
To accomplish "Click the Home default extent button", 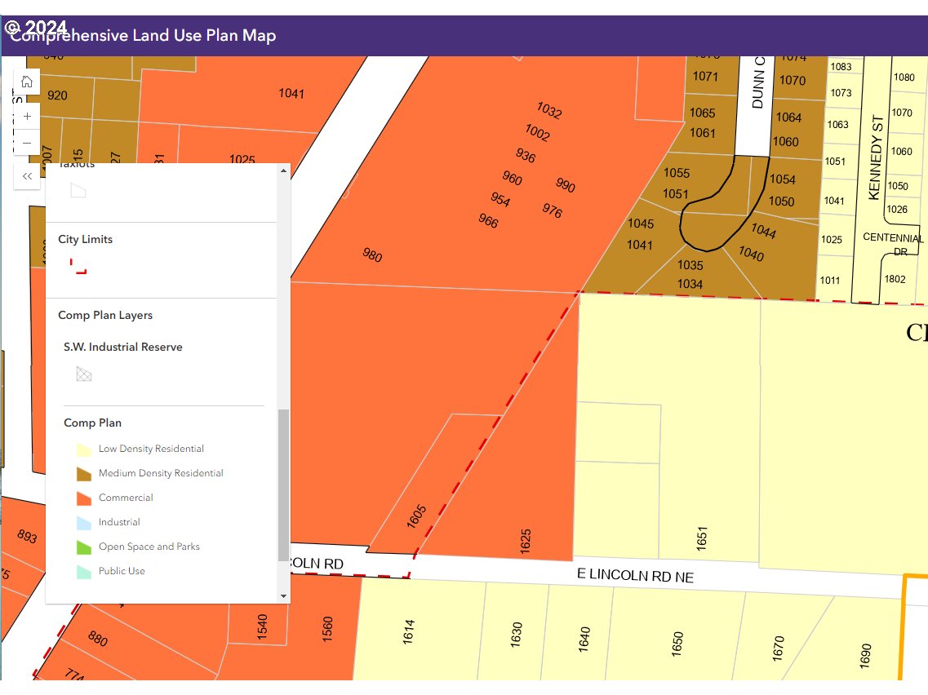I will (27, 82).
